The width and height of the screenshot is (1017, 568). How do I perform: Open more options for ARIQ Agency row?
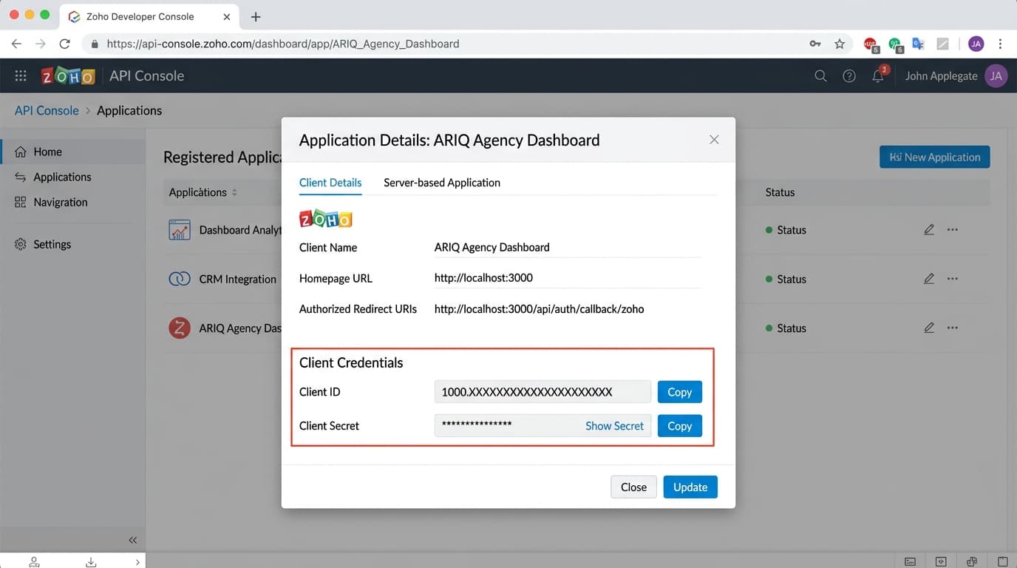(x=953, y=328)
